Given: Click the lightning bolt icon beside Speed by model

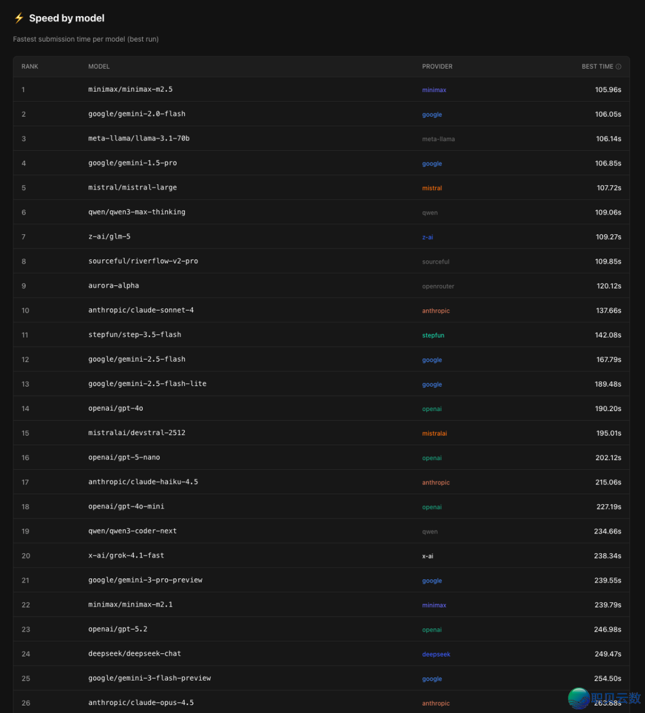Looking at the screenshot, I should pos(19,18).
